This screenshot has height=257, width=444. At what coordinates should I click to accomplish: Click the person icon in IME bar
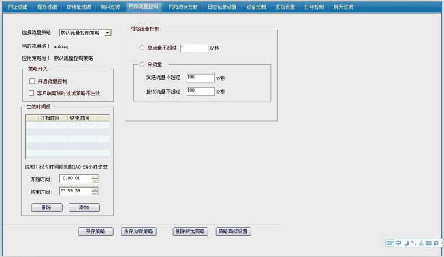coord(422,243)
